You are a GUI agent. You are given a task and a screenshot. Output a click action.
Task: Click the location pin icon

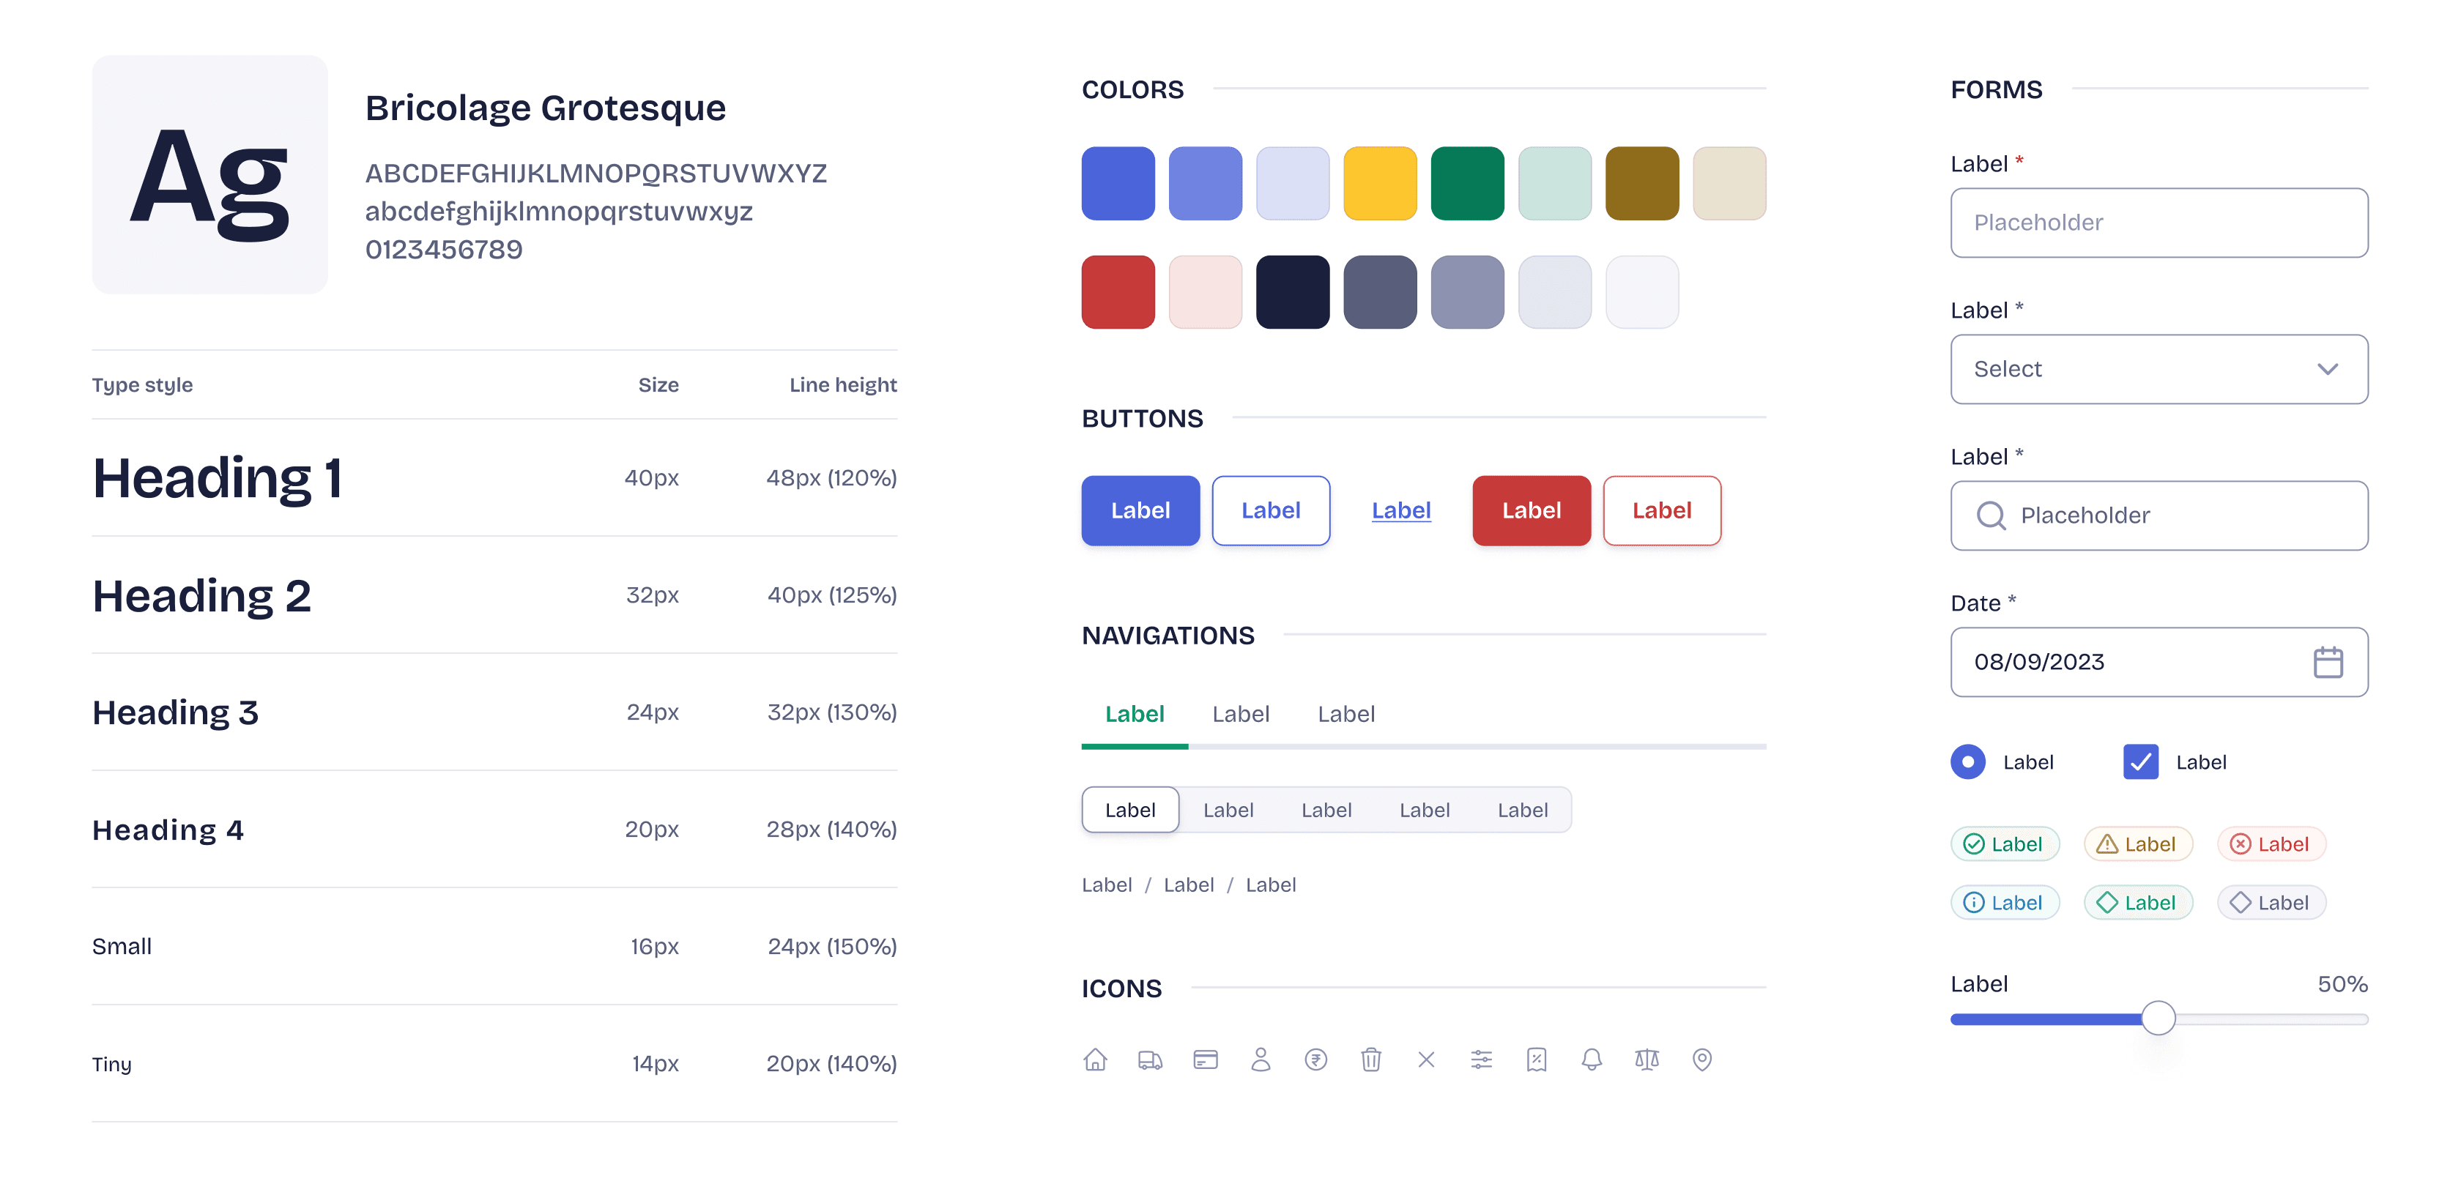coord(1701,1059)
